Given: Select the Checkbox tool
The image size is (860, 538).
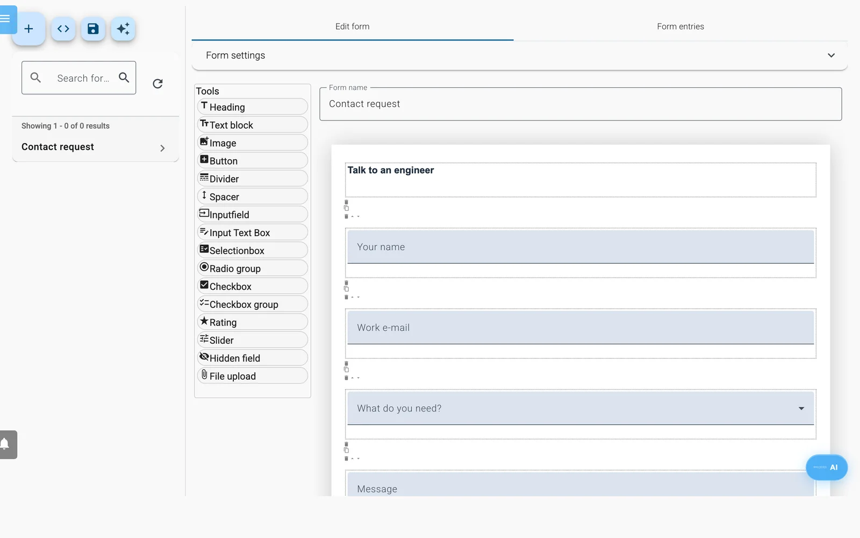Looking at the screenshot, I should click(253, 286).
